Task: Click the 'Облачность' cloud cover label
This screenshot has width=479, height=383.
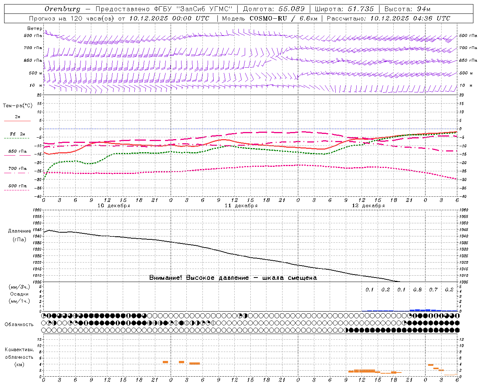Action: [x=19, y=325]
